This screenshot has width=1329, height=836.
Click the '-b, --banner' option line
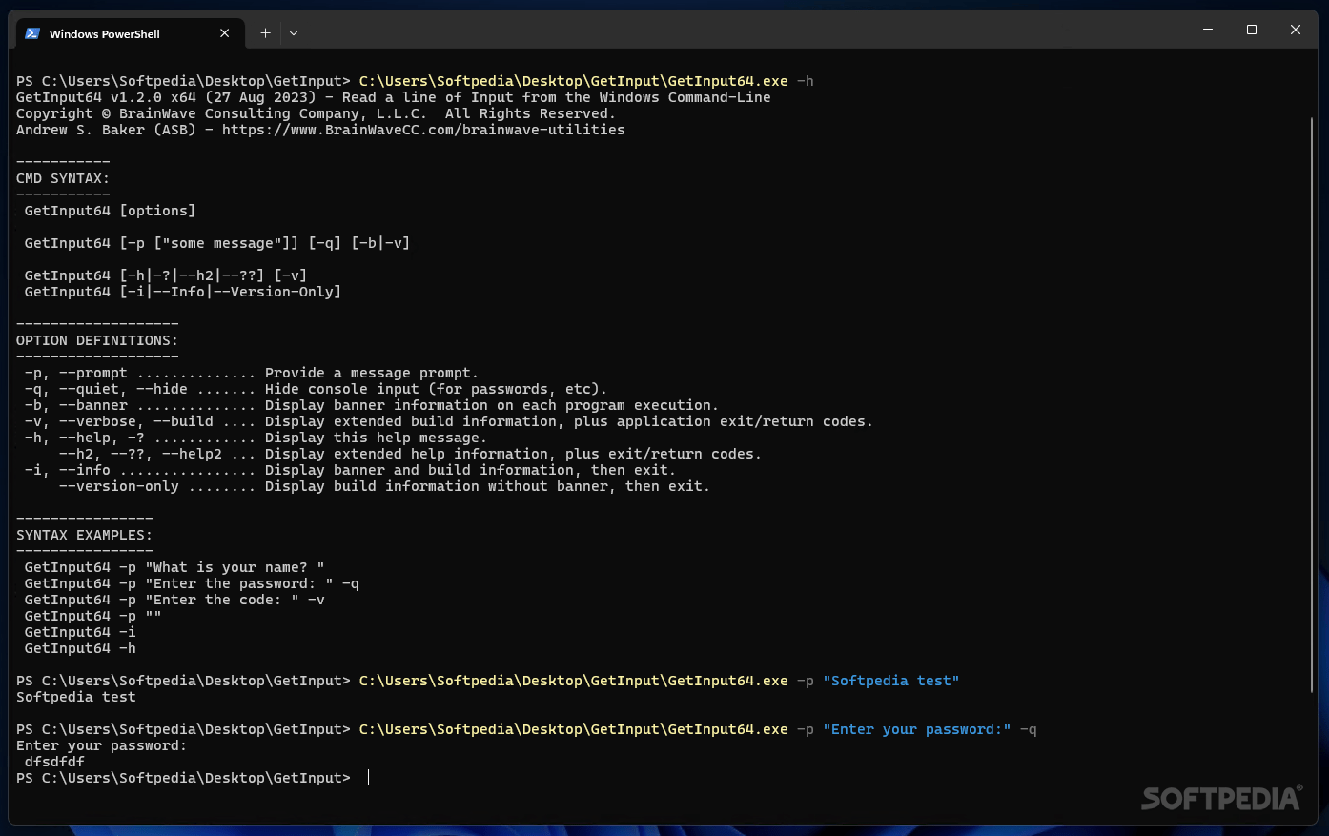[372, 405]
